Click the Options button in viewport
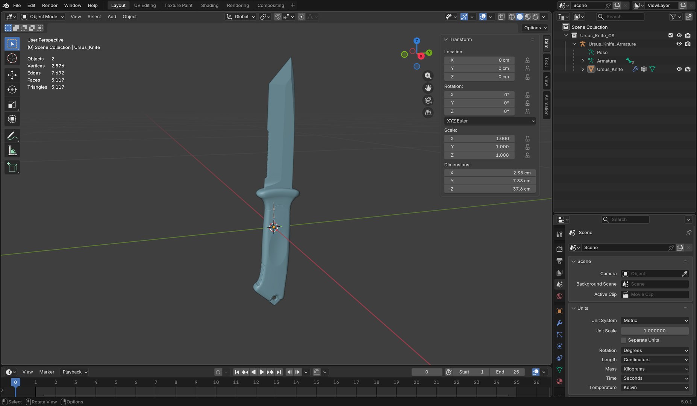The width and height of the screenshot is (697, 406). coord(535,28)
